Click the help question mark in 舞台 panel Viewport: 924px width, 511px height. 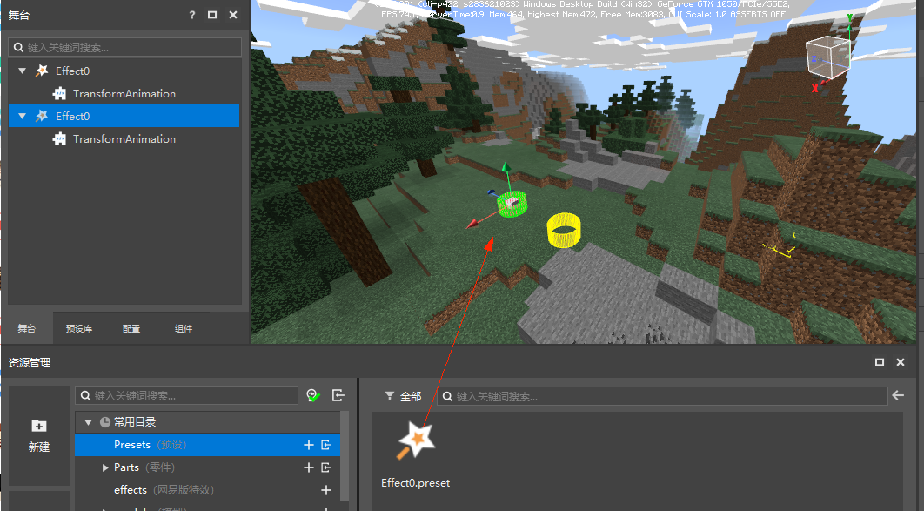click(192, 16)
